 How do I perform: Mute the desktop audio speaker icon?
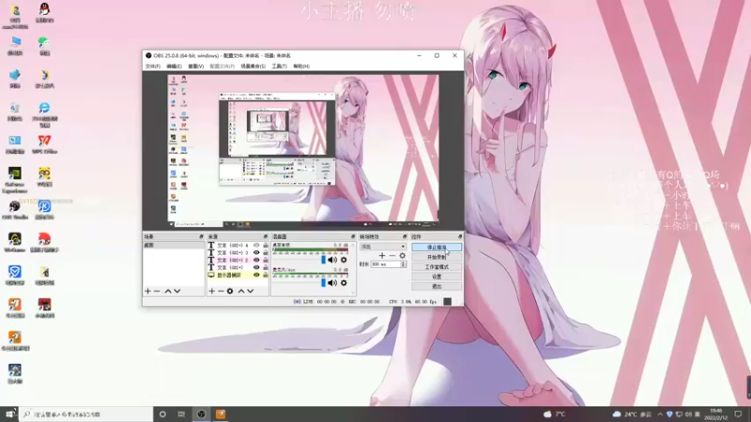[x=332, y=260]
